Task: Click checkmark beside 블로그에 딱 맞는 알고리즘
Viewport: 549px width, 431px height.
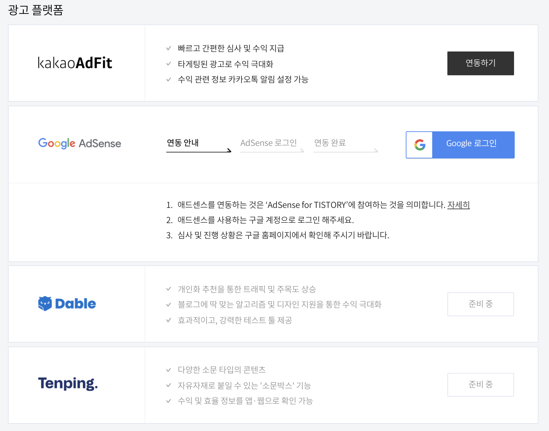Action: click(x=169, y=305)
